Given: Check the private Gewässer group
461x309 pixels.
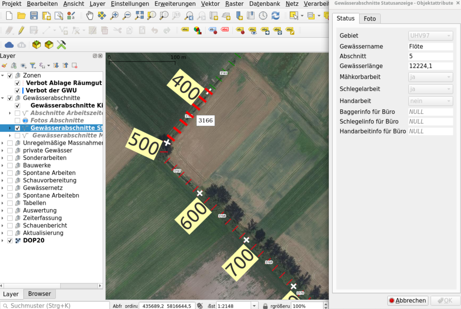Looking at the screenshot, I should (10, 151).
